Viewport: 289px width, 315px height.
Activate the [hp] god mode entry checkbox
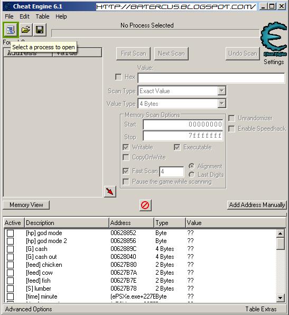(x=10, y=233)
